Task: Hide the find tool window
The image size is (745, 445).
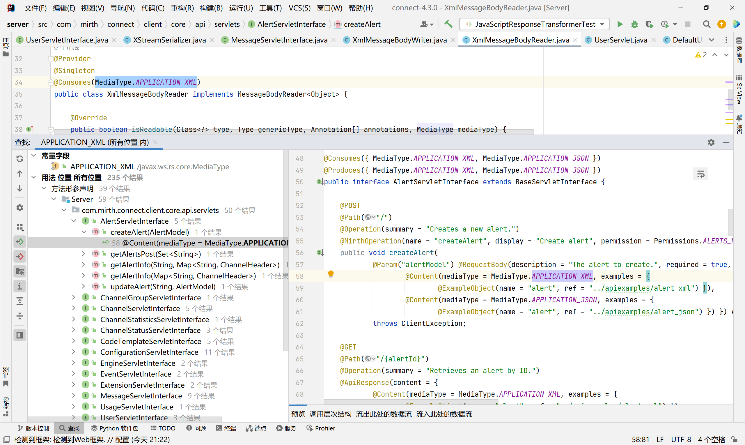Action: point(726,142)
